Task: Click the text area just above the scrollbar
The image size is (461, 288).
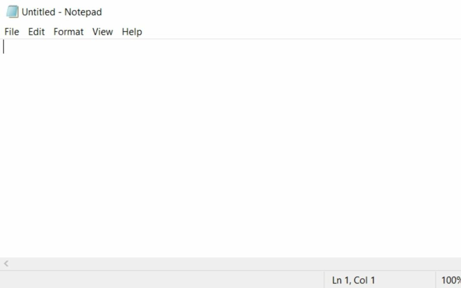Action: coord(230,250)
